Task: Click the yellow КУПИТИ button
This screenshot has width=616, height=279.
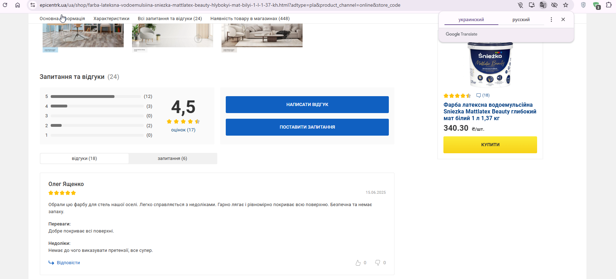Action: [490, 145]
